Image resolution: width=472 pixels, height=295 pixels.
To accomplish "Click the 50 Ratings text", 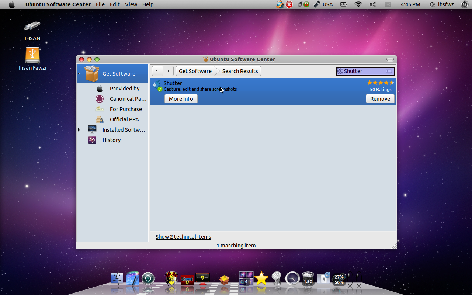I will click(x=381, y=90).
